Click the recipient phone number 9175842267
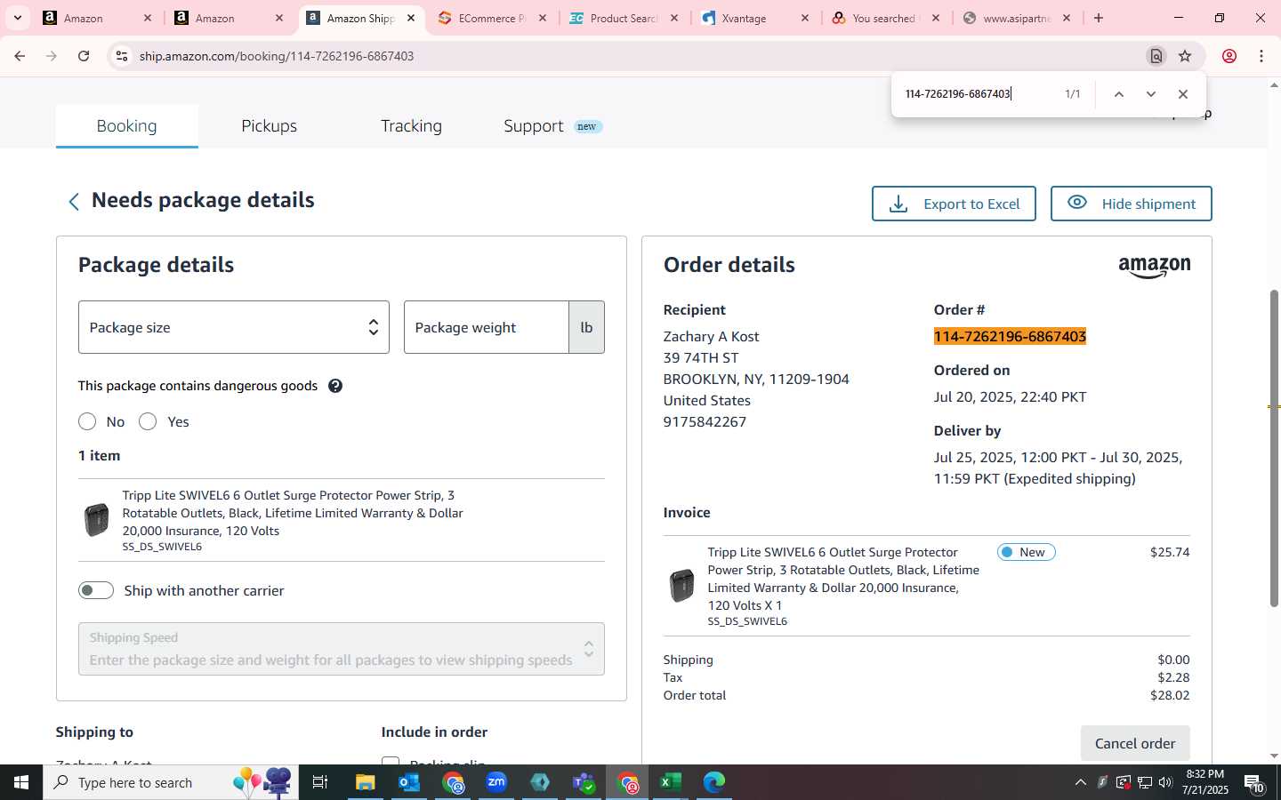The height and width of the screenshot is (800, 1281). [705, 421]
